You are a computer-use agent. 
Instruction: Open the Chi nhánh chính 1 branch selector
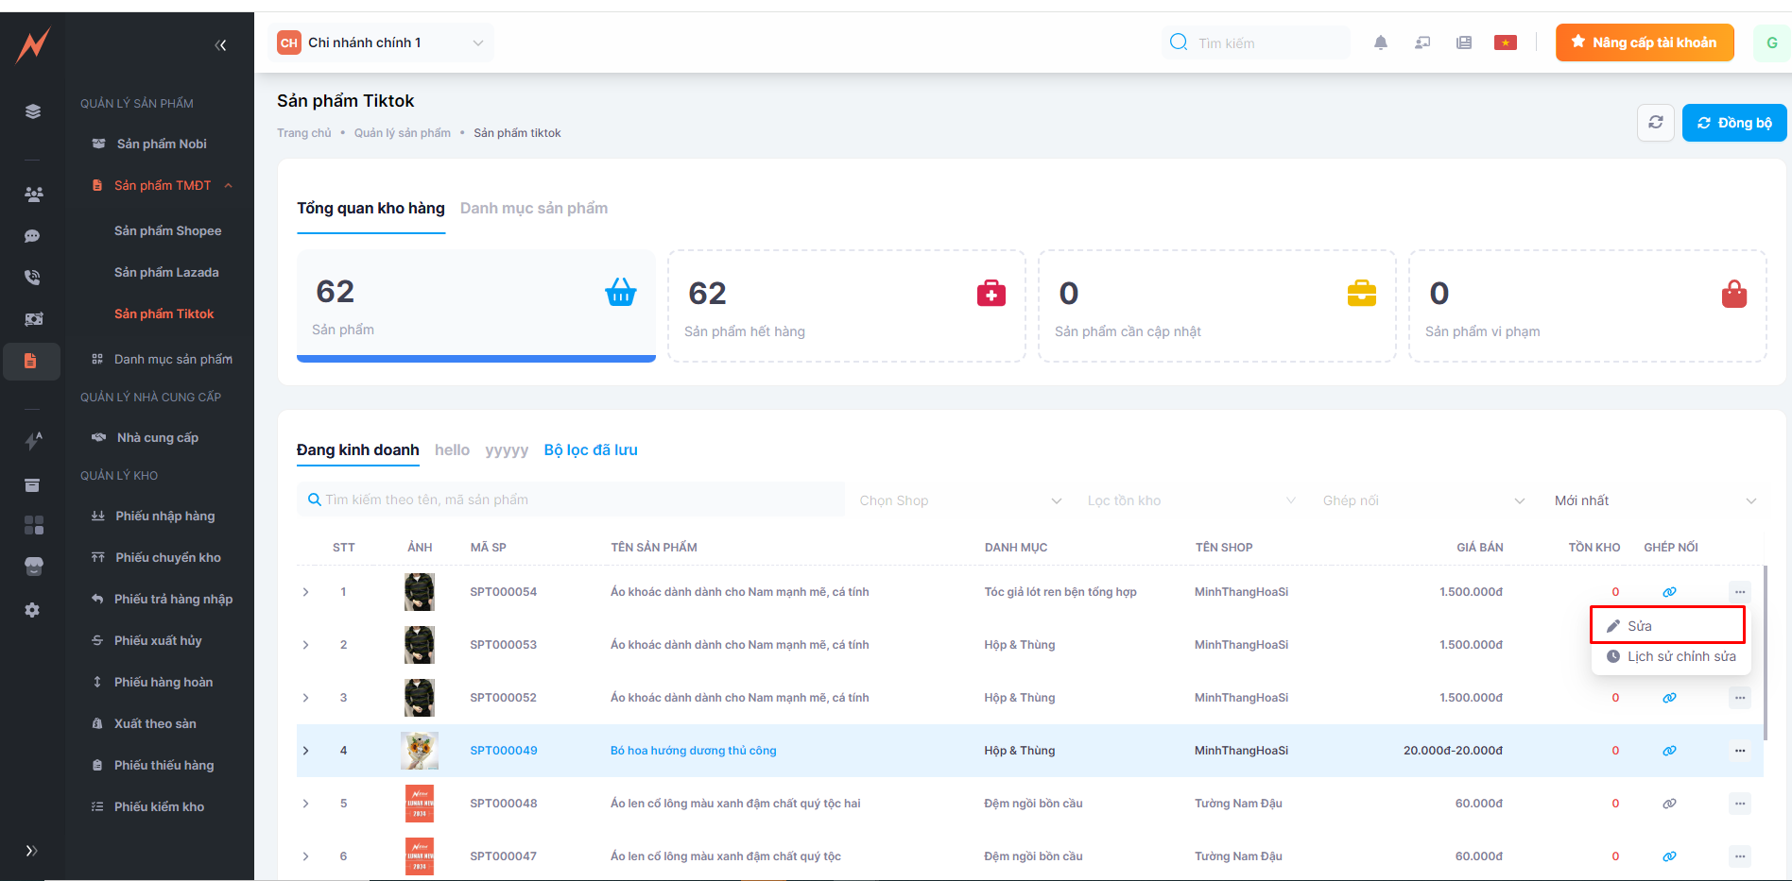point(381,42)
